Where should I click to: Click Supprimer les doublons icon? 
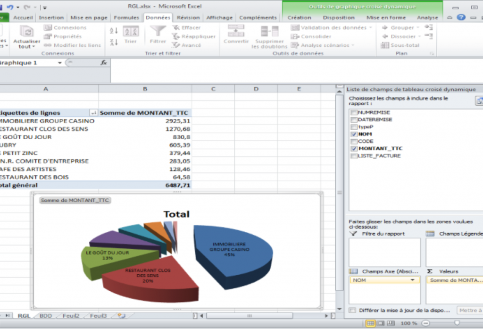[269, 31]
